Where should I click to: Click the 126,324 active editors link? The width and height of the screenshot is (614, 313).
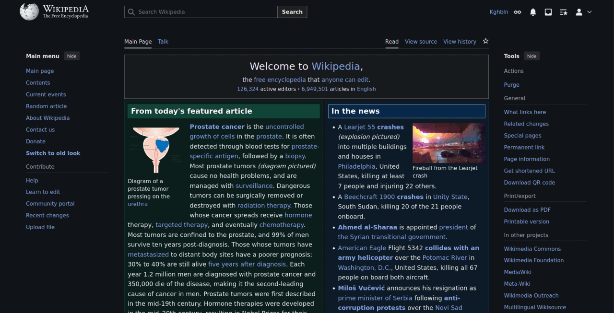(248, 89)
